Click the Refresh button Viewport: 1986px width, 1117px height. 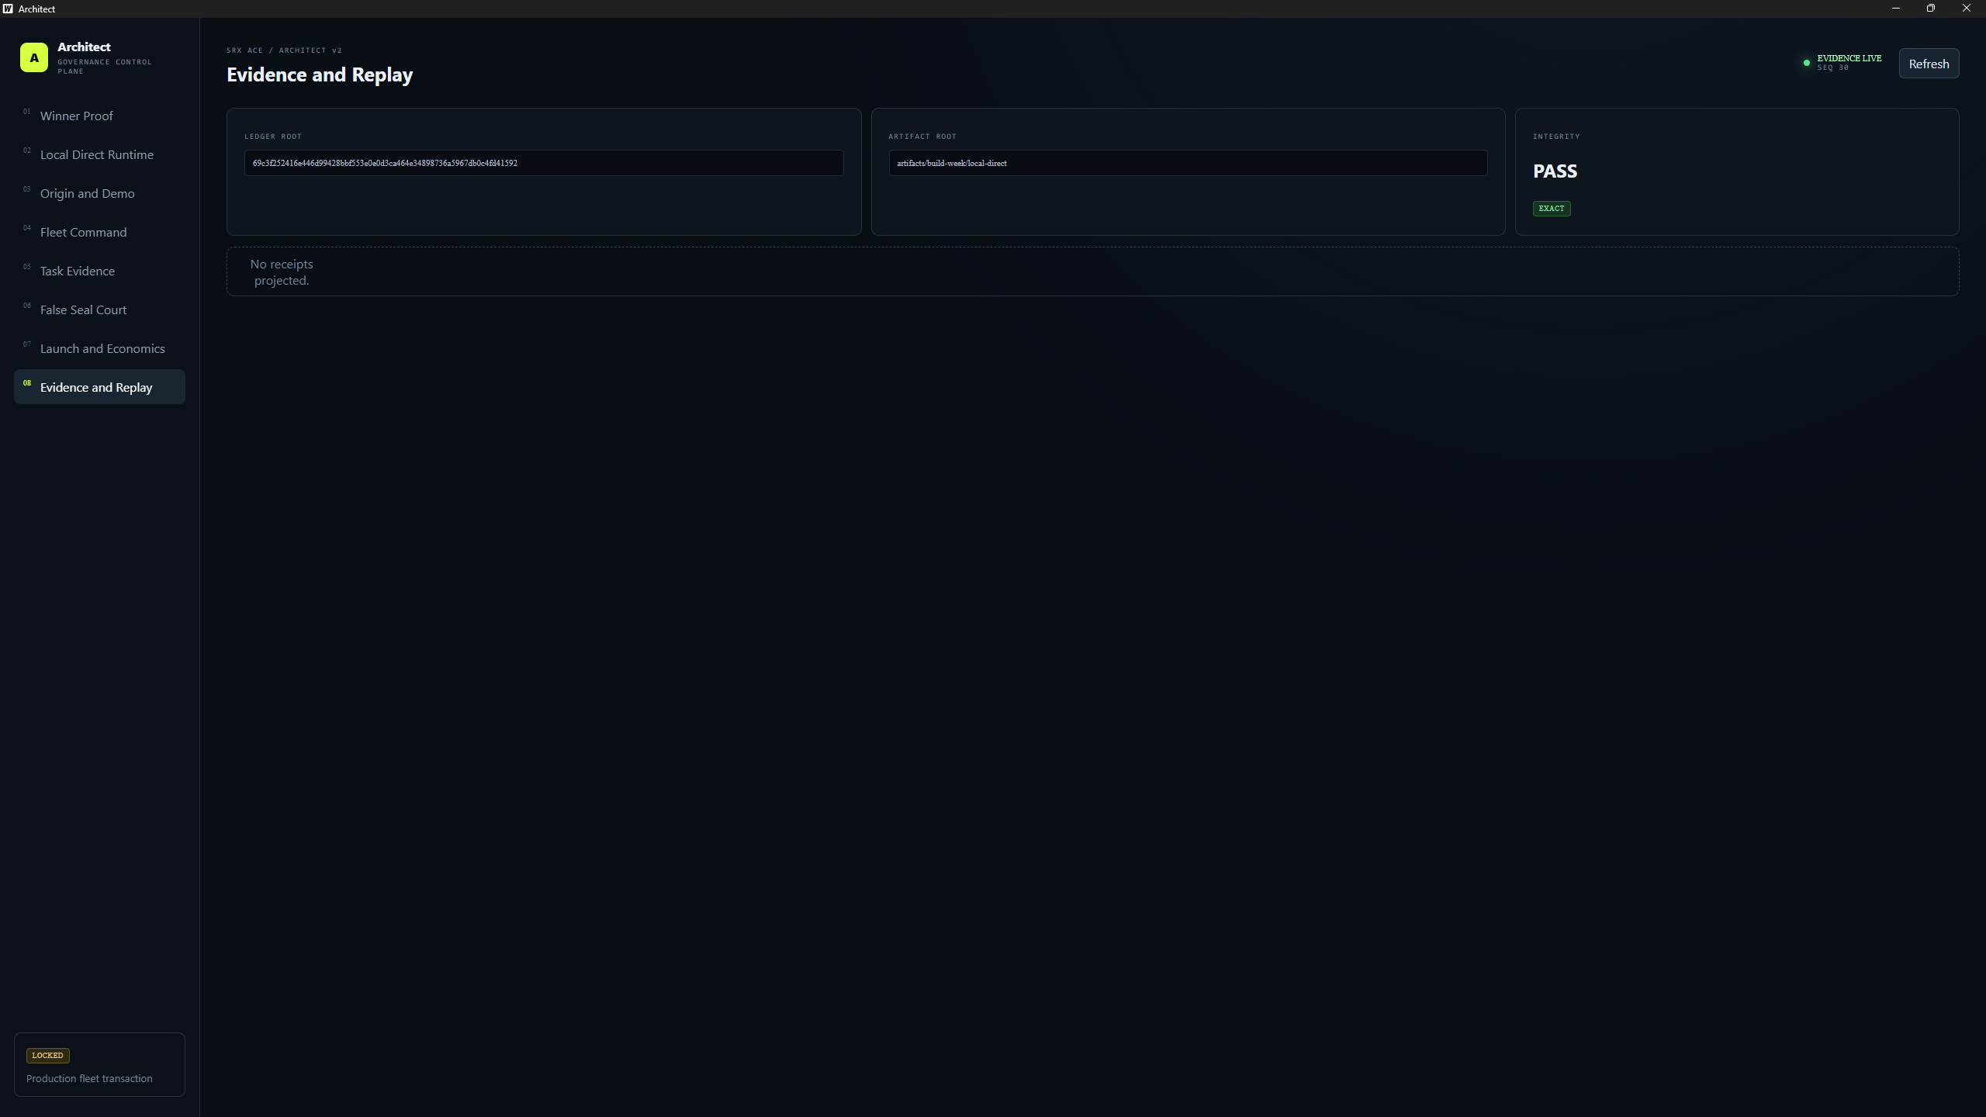(x=1929, y=64)
